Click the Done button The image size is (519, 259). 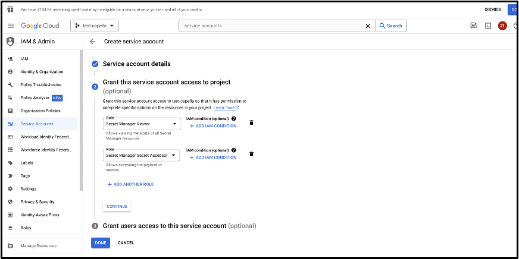101,243
